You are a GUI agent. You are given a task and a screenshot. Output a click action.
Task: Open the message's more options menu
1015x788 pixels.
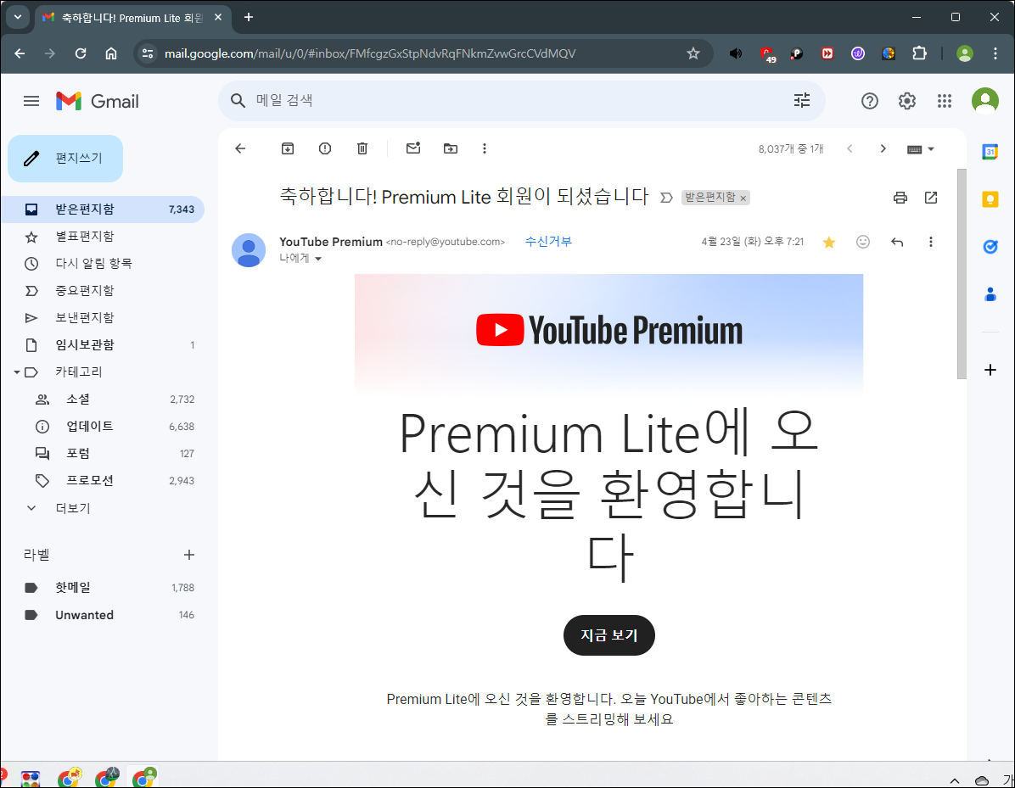931,242
